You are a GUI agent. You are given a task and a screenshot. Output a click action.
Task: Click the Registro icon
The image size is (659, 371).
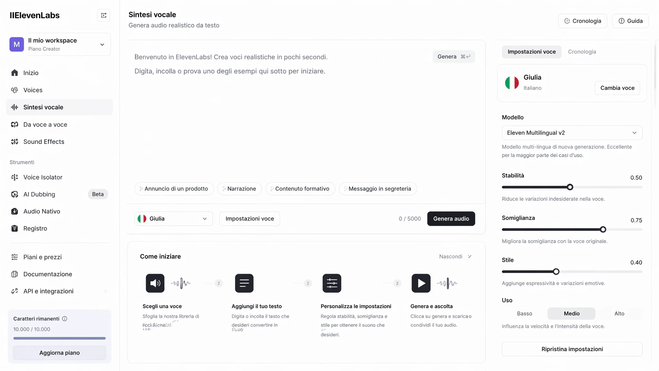click(14, 228)
